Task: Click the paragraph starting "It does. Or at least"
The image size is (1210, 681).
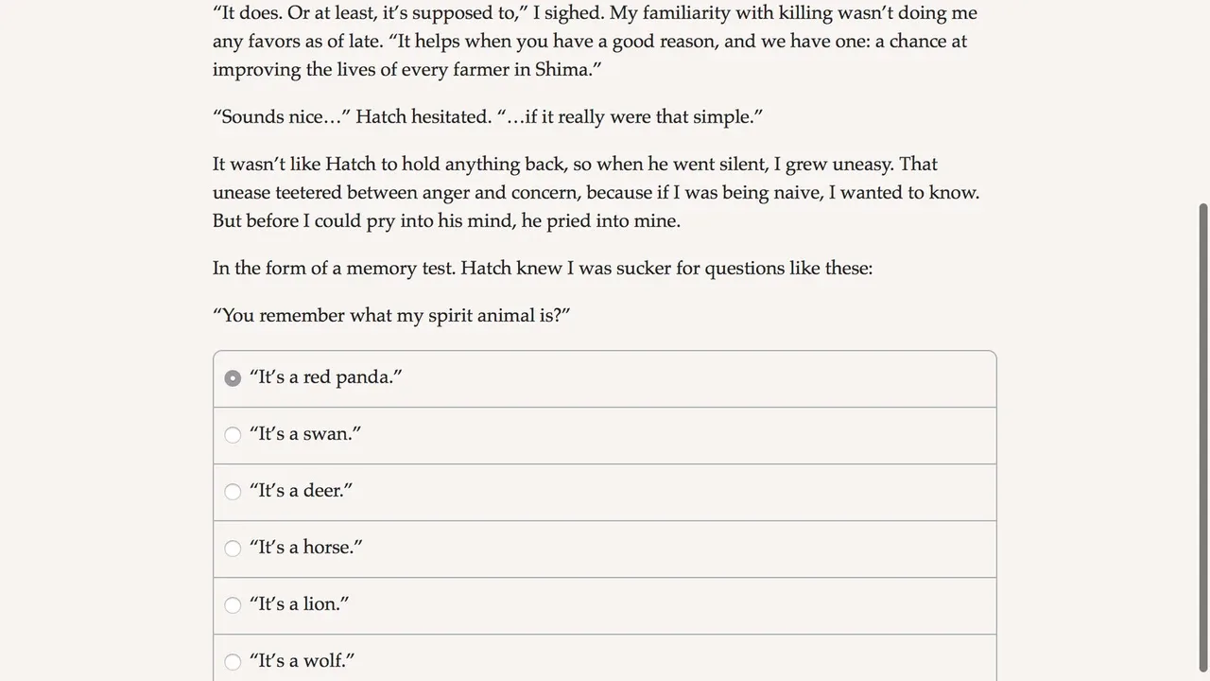Action: click(596, 41)
